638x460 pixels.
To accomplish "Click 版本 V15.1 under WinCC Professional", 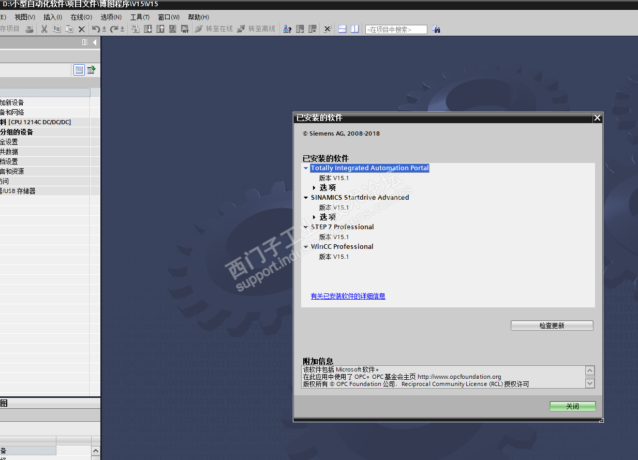I will (334, 257).
